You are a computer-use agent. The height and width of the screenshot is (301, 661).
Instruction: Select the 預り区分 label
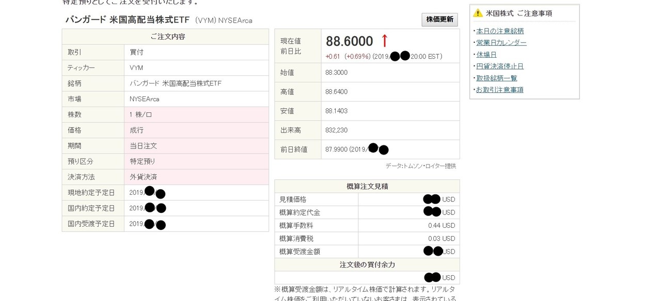click(x=81, y=161)
